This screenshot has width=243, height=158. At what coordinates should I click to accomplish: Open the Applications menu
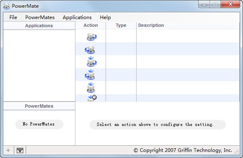point(77,17)
